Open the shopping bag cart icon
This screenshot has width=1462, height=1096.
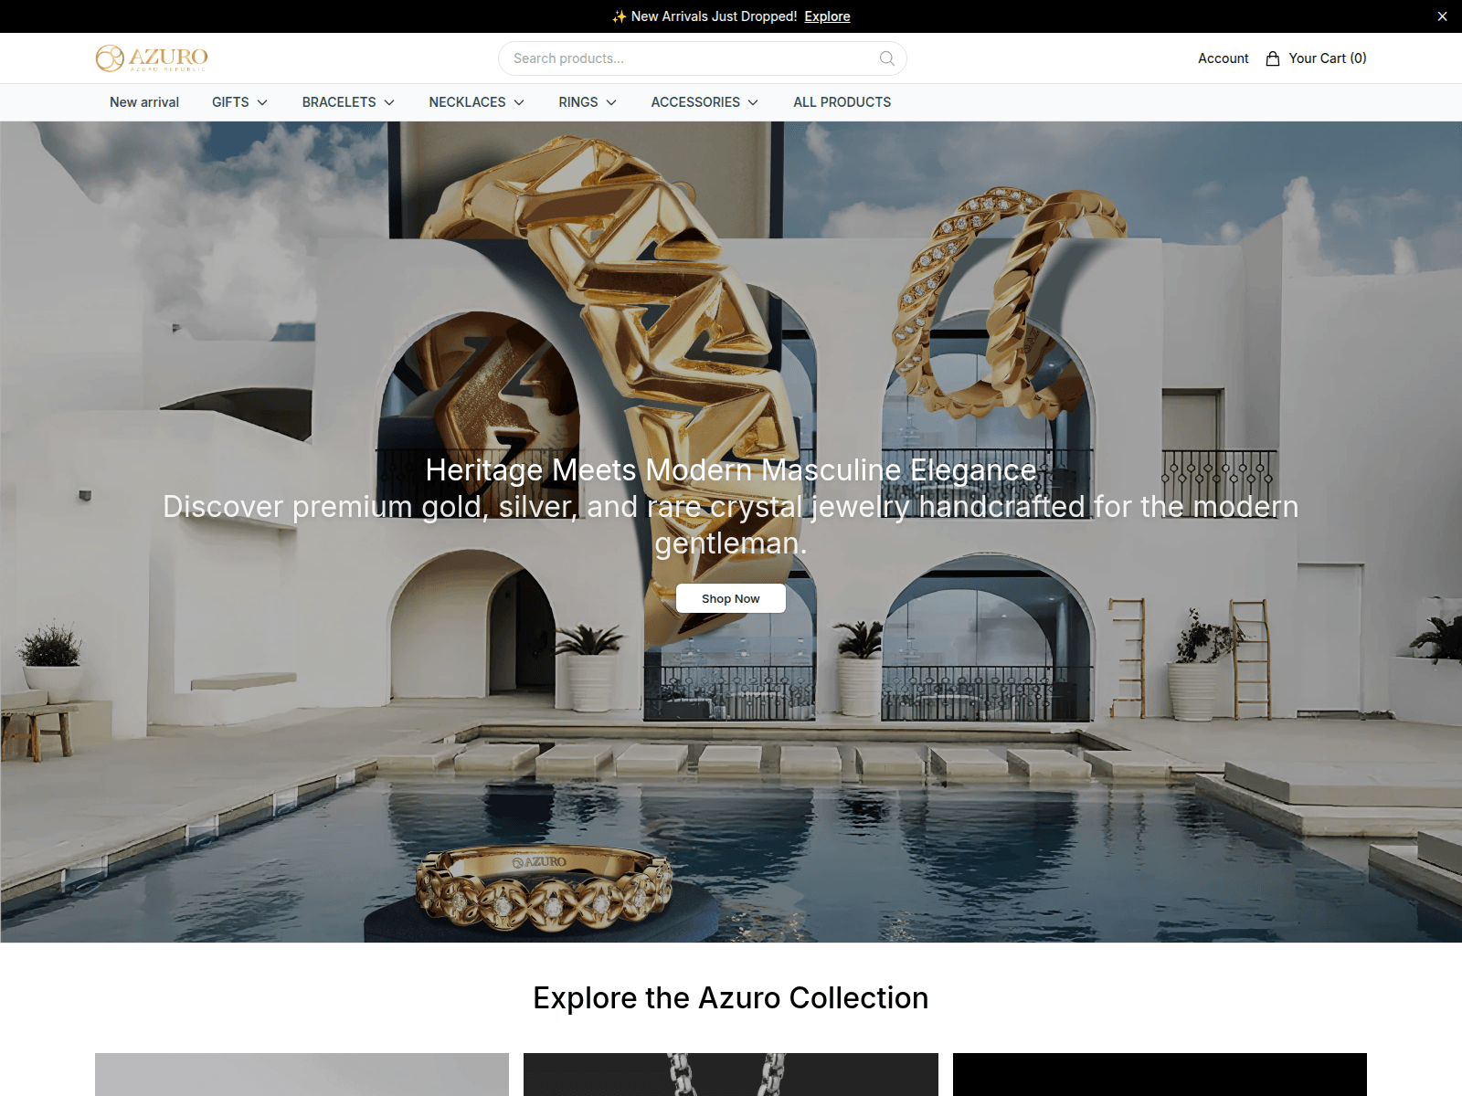point(1273,58)
